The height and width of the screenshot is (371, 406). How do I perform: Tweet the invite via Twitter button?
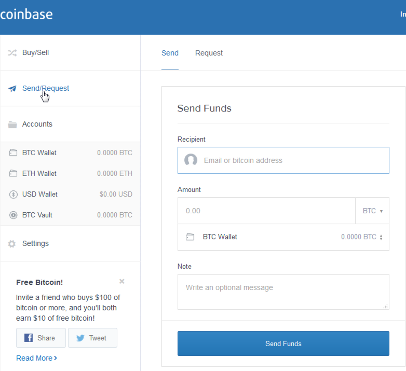tap(93, 338)
